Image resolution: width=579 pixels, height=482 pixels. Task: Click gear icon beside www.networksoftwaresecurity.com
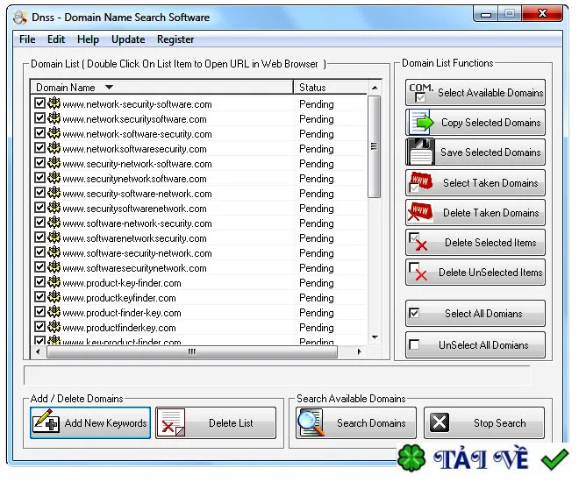click(54, 148)
